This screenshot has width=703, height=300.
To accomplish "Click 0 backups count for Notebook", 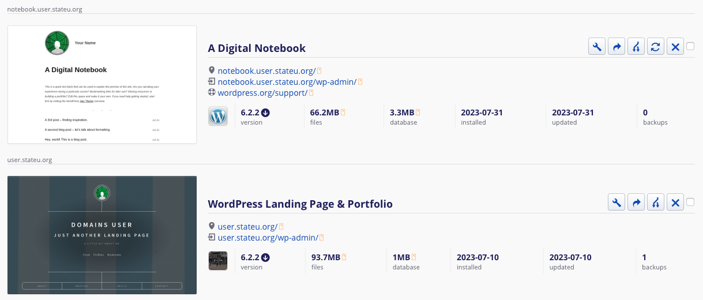I will (x=645, y=112).
